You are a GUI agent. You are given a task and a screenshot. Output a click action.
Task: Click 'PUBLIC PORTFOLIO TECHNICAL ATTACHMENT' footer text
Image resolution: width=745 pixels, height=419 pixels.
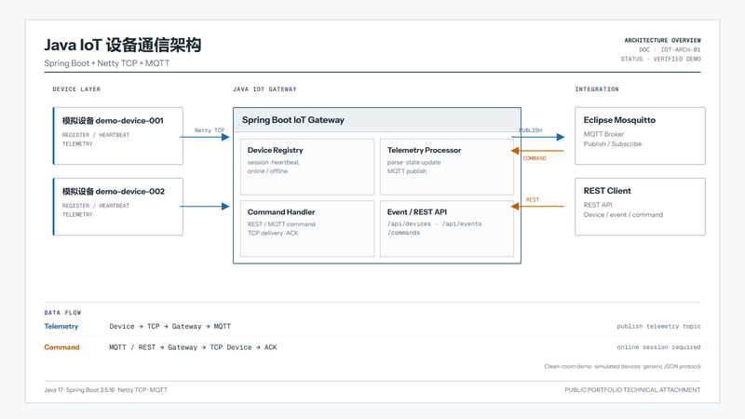click(x=632, y=389)
